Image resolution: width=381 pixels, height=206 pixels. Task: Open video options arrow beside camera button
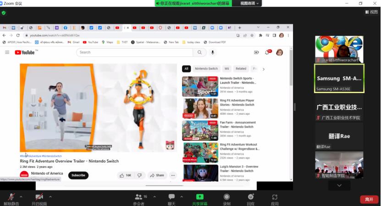tap(50, 196)
